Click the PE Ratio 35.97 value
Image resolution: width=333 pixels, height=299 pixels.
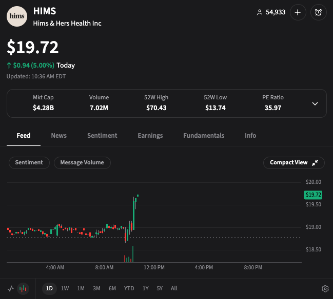coord(273,108)
